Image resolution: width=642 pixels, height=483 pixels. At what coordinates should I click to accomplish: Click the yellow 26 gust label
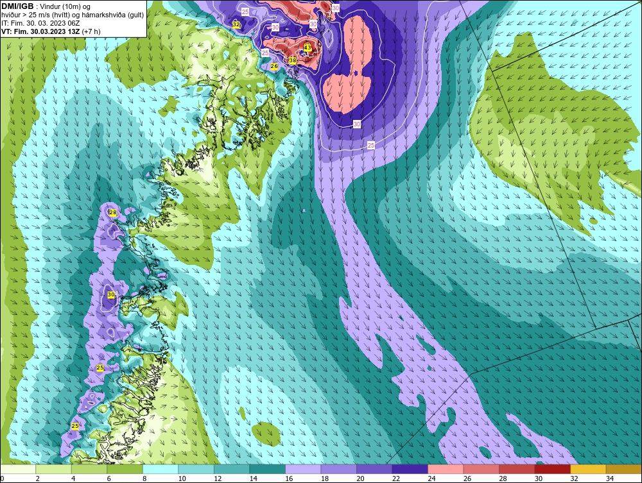pos(274,66)
